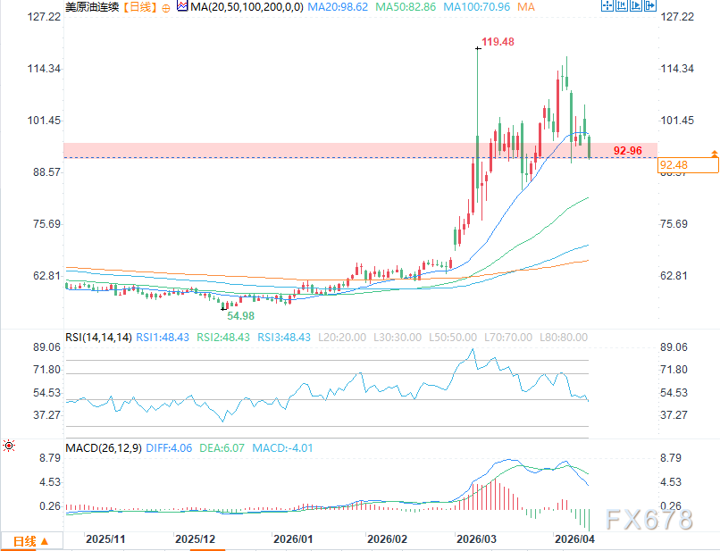Image resolution: width=720 pixels, height=551 pixels.
Task: Click the crosshair cursor icon
Action: point(607,5)
